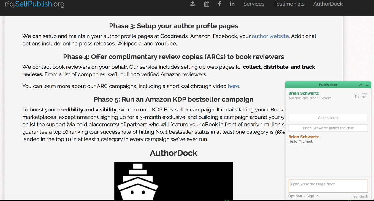The width and height of the screenshot is (374, 201).
Task: Follow the author website link
Action: coord(270,36)
